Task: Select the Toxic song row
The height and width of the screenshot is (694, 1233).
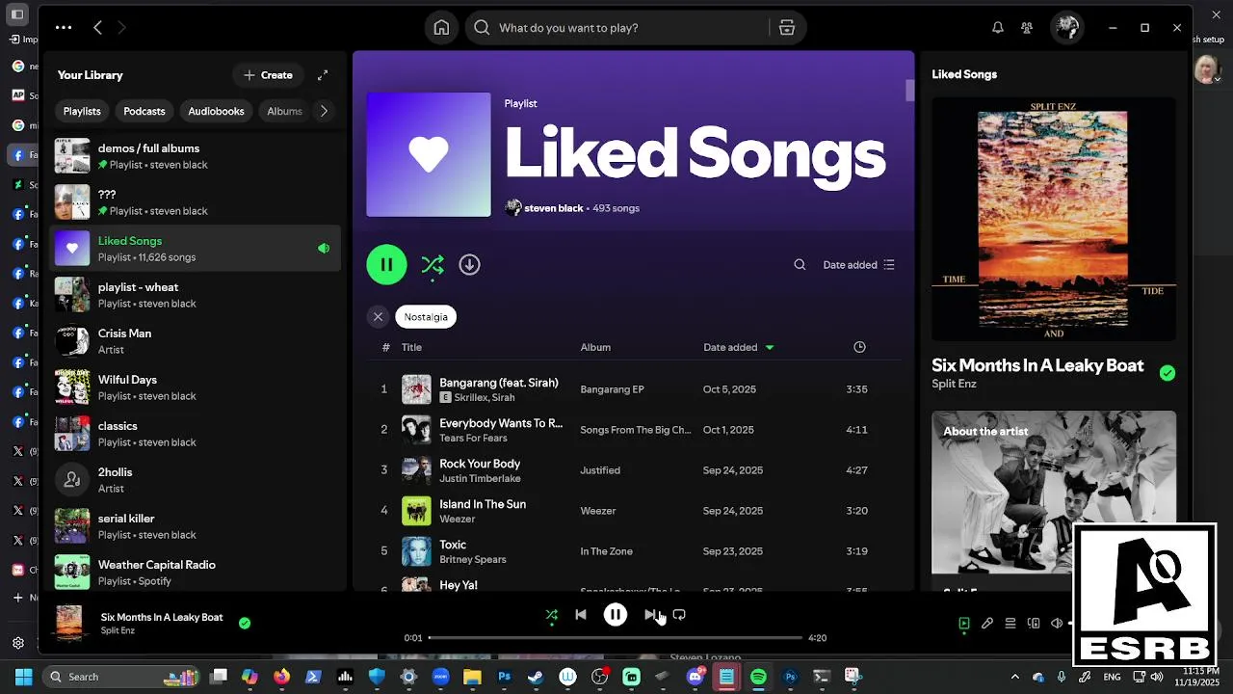Action: tap(634, 551)
